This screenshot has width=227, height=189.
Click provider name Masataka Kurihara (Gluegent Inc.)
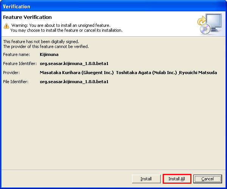pos(77,73)
